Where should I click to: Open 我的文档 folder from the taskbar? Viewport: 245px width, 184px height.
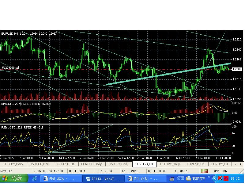click(x=196, y=178)
